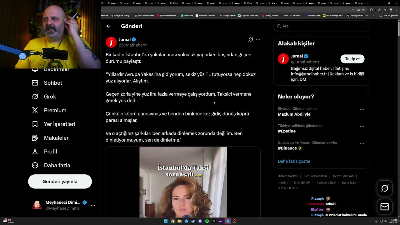Open the #Epstine trending topic

[287, 131]
